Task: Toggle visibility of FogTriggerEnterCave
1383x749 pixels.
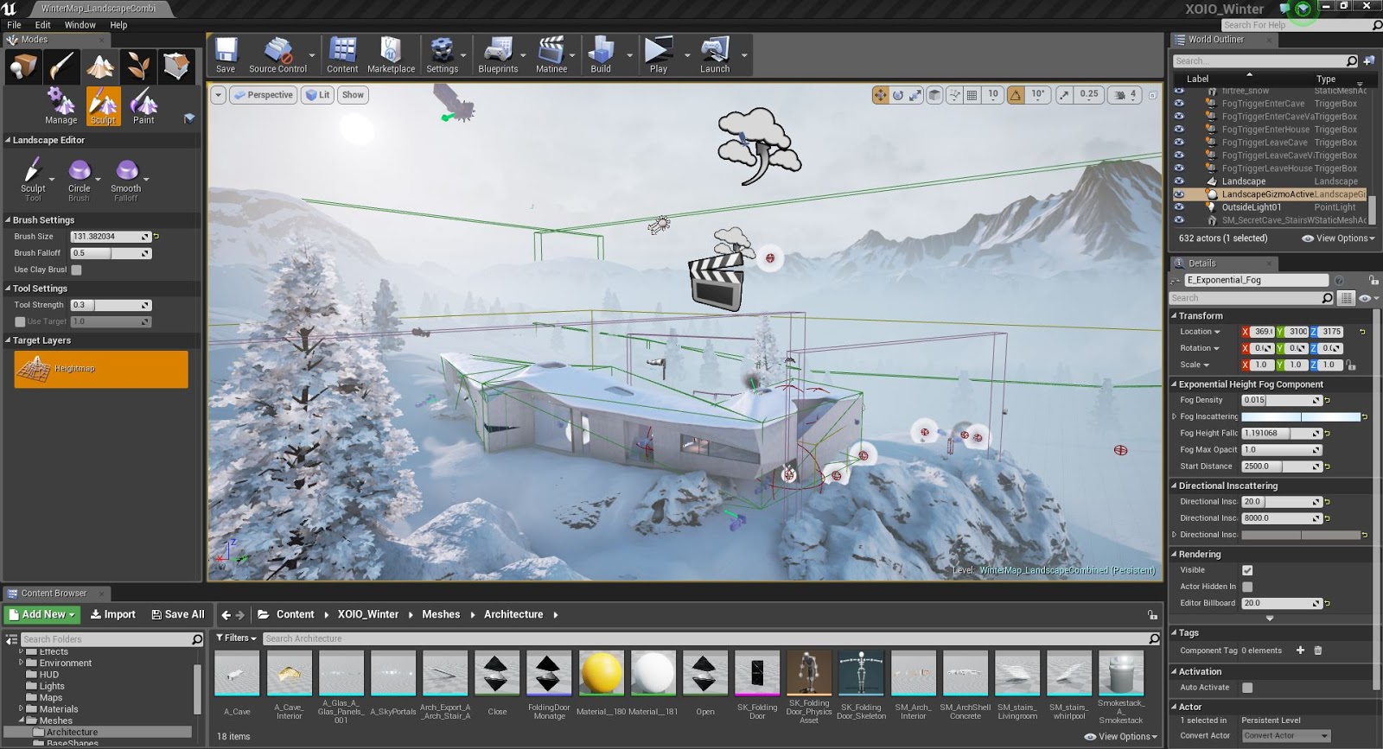Action: [1179, 104]
